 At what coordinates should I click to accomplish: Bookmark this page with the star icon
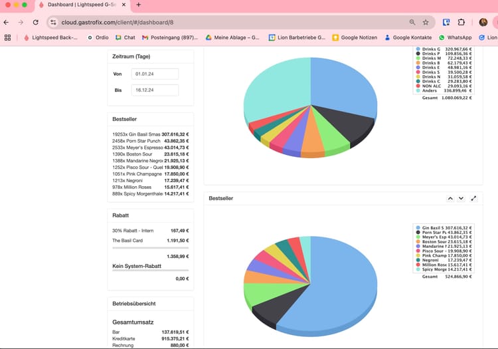[426, 22]
